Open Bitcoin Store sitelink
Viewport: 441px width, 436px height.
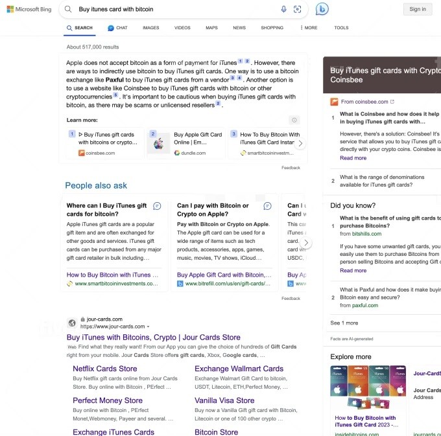coord(216,432)
